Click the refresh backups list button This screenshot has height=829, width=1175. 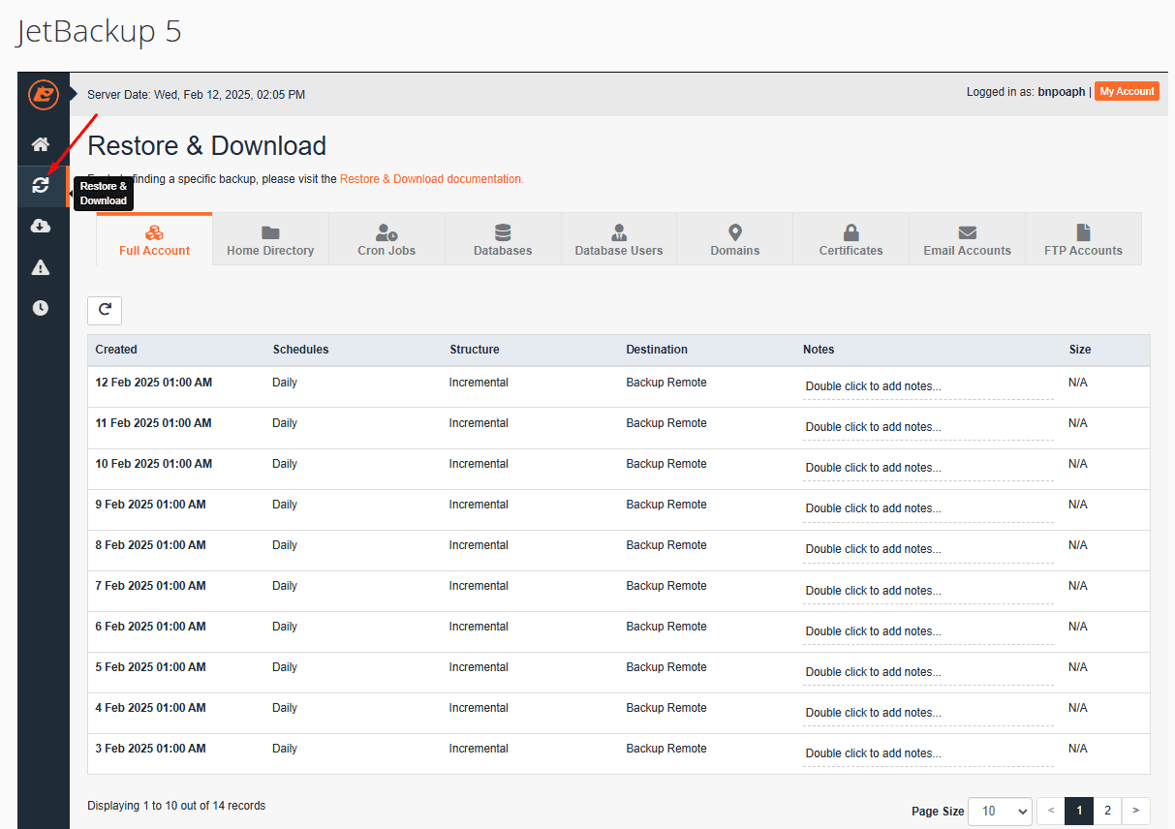tap(105, 310)
